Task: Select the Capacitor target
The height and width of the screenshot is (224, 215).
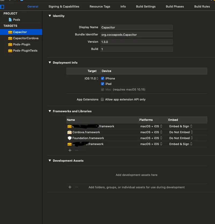Action: pos(21,32)
